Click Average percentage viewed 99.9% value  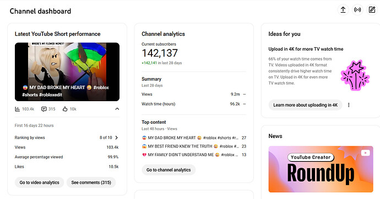113,157
